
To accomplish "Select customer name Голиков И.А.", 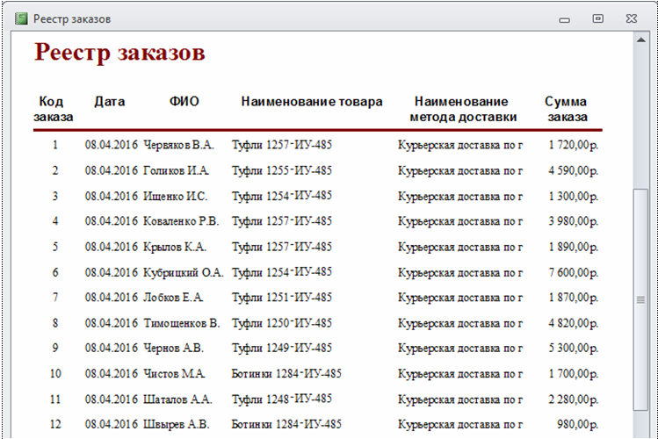I will click(177, 170).
